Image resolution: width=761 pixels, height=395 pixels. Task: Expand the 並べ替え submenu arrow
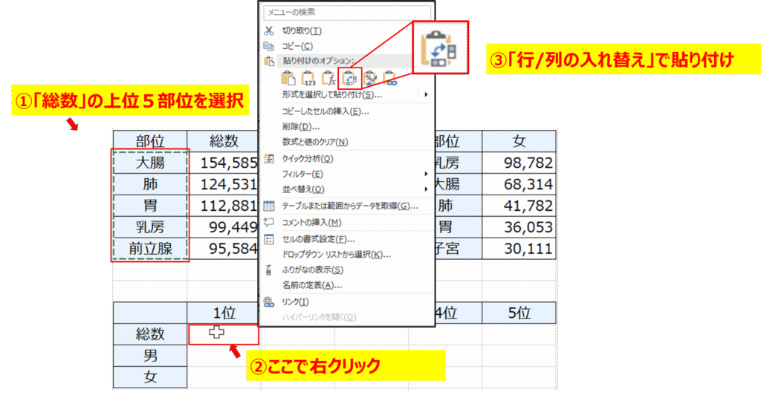coord(426,189)
